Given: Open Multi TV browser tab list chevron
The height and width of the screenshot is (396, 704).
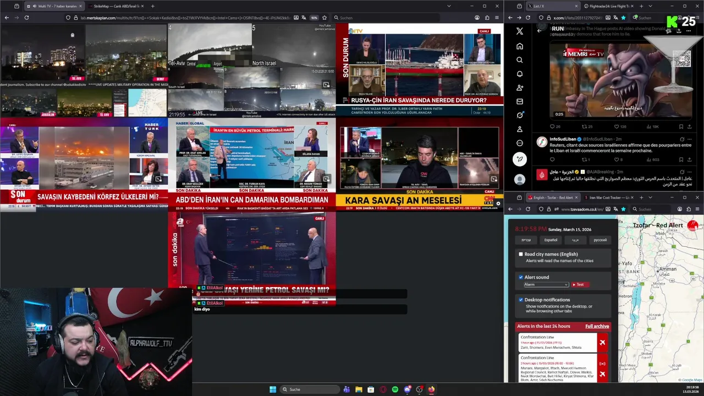Looking at the screenshot, I should click(449, 6).
